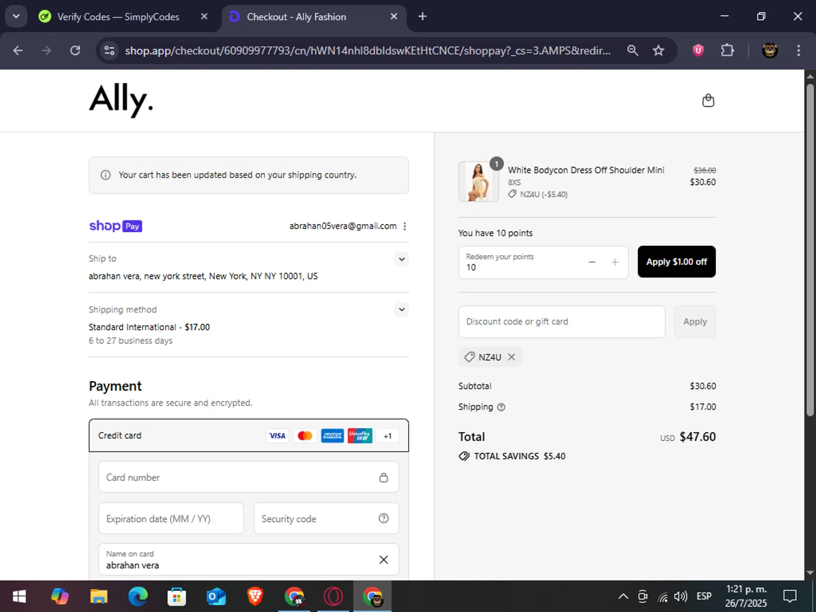
Task: Click the ESP language indicator
Action: pos(704,597)
